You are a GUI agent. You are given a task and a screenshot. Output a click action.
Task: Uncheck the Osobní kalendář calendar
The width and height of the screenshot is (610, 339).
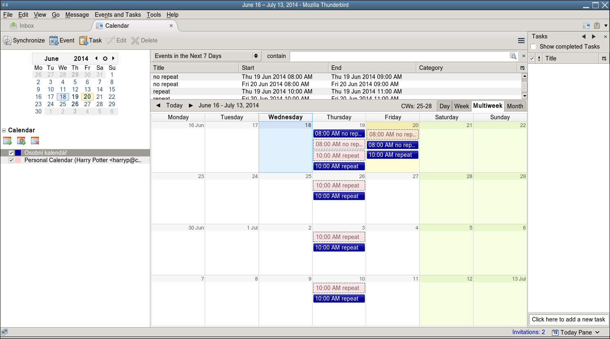tap(11, 153)
